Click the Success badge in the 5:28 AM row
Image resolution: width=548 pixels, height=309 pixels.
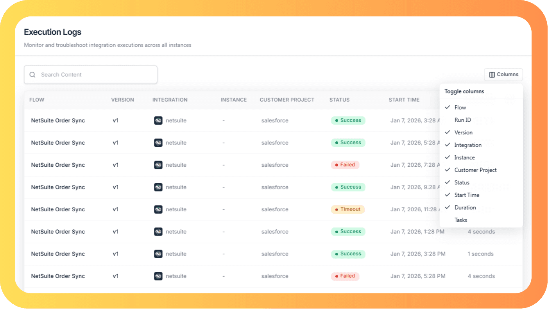348,143
